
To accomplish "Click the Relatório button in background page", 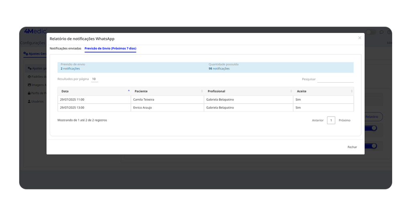I will (374, 117).
